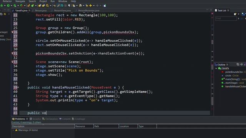The height and width of the screenshot is (138, 246).
Task: Click the Coverage launch toolbar icon
Action: [15, 6]
